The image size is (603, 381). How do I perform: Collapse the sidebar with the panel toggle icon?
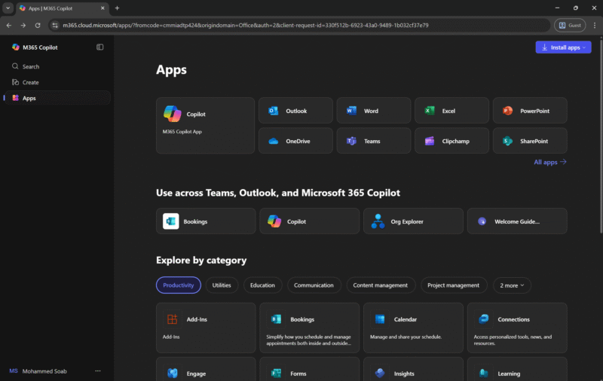click(100, 47)
